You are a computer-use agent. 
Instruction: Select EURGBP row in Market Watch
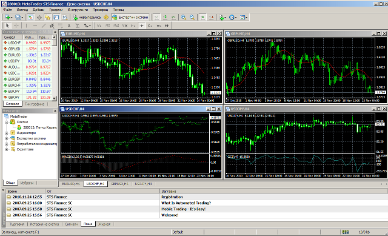27,79
